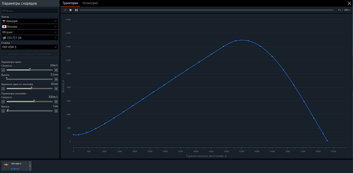Increase carrier speed with plus button

(56, 102)
